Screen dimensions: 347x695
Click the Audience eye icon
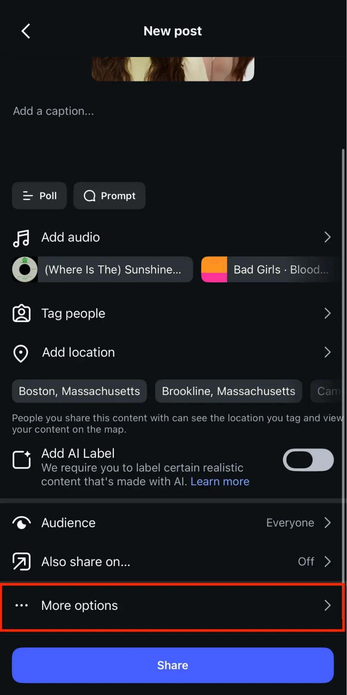pyautogui.click(x=21, y=523)
